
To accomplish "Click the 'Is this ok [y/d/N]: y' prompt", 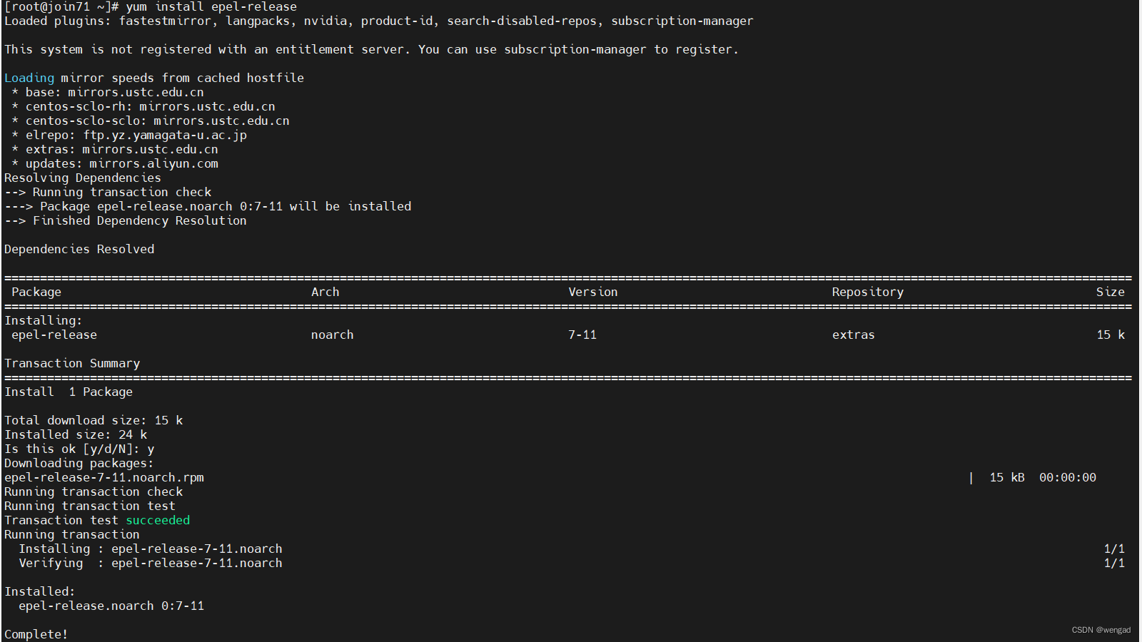I will tap(79, 449).
